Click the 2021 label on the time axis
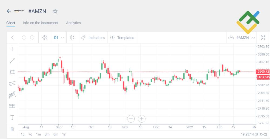Image resolution: width=270 pixels, height=139 pixels. click(190, 127)
